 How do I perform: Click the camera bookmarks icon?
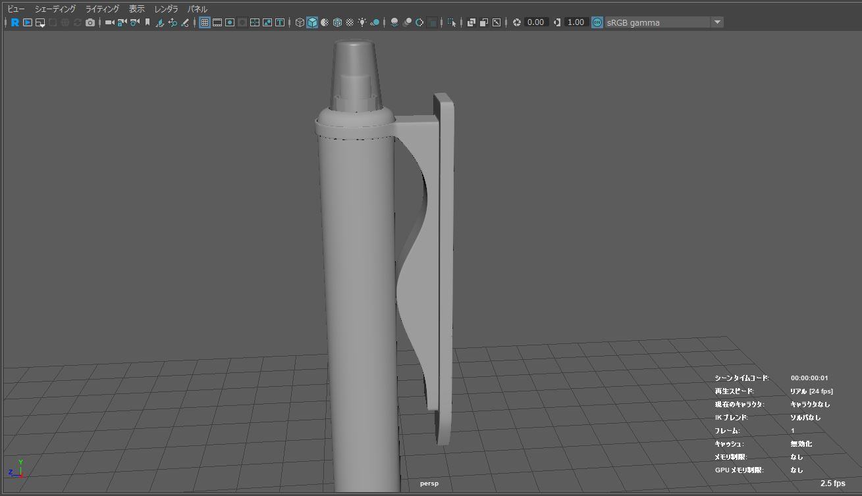pos(148,22)
